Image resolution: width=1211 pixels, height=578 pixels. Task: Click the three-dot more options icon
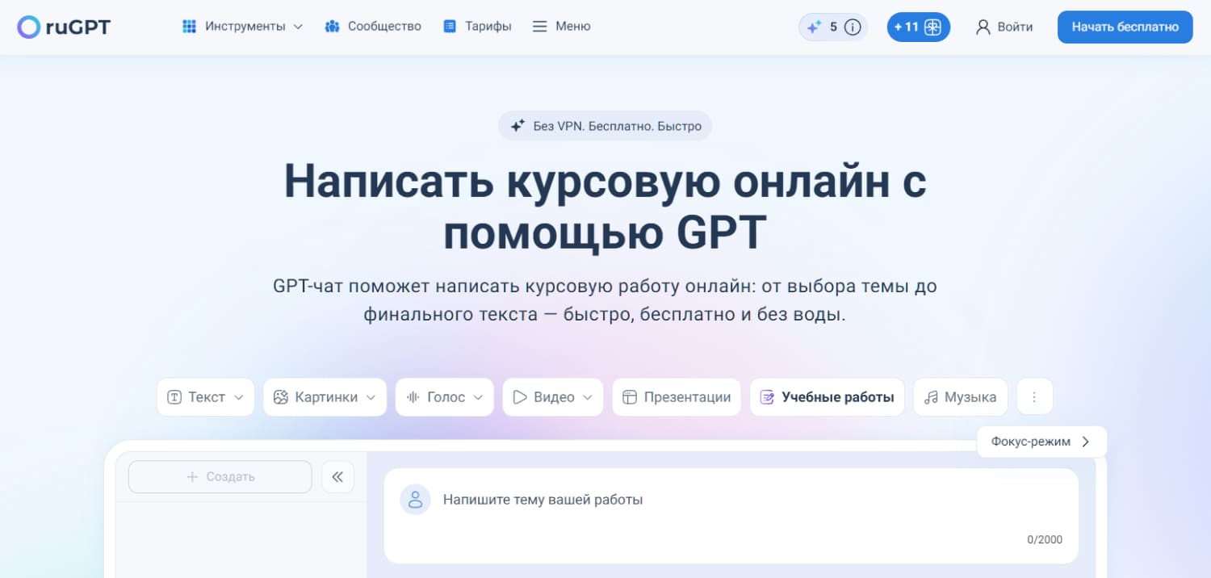pos(1034,397)
